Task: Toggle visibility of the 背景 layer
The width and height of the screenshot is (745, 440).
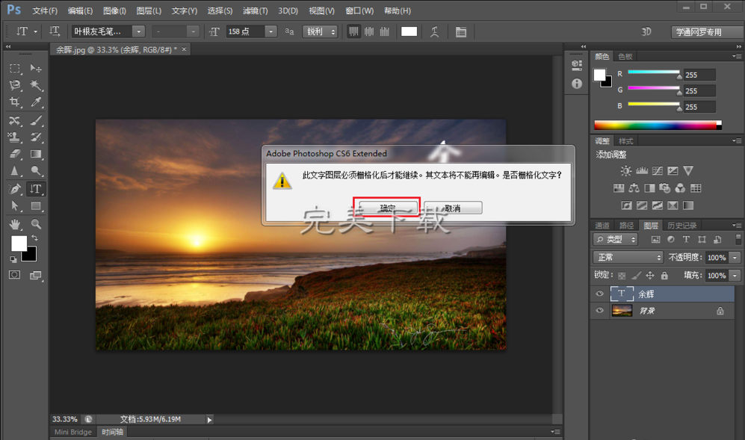Action: coord(599,311)
